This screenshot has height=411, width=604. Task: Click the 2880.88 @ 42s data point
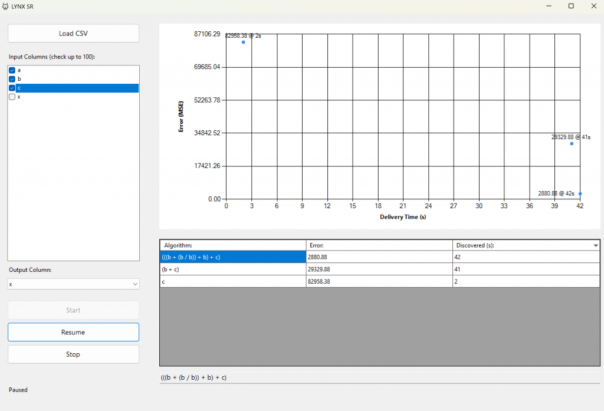[x=580, y=193]
